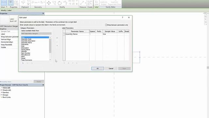209x118 pixels.
Task: Click the fourth icon under the Label Parameters table
Action: tap(77, 63)
